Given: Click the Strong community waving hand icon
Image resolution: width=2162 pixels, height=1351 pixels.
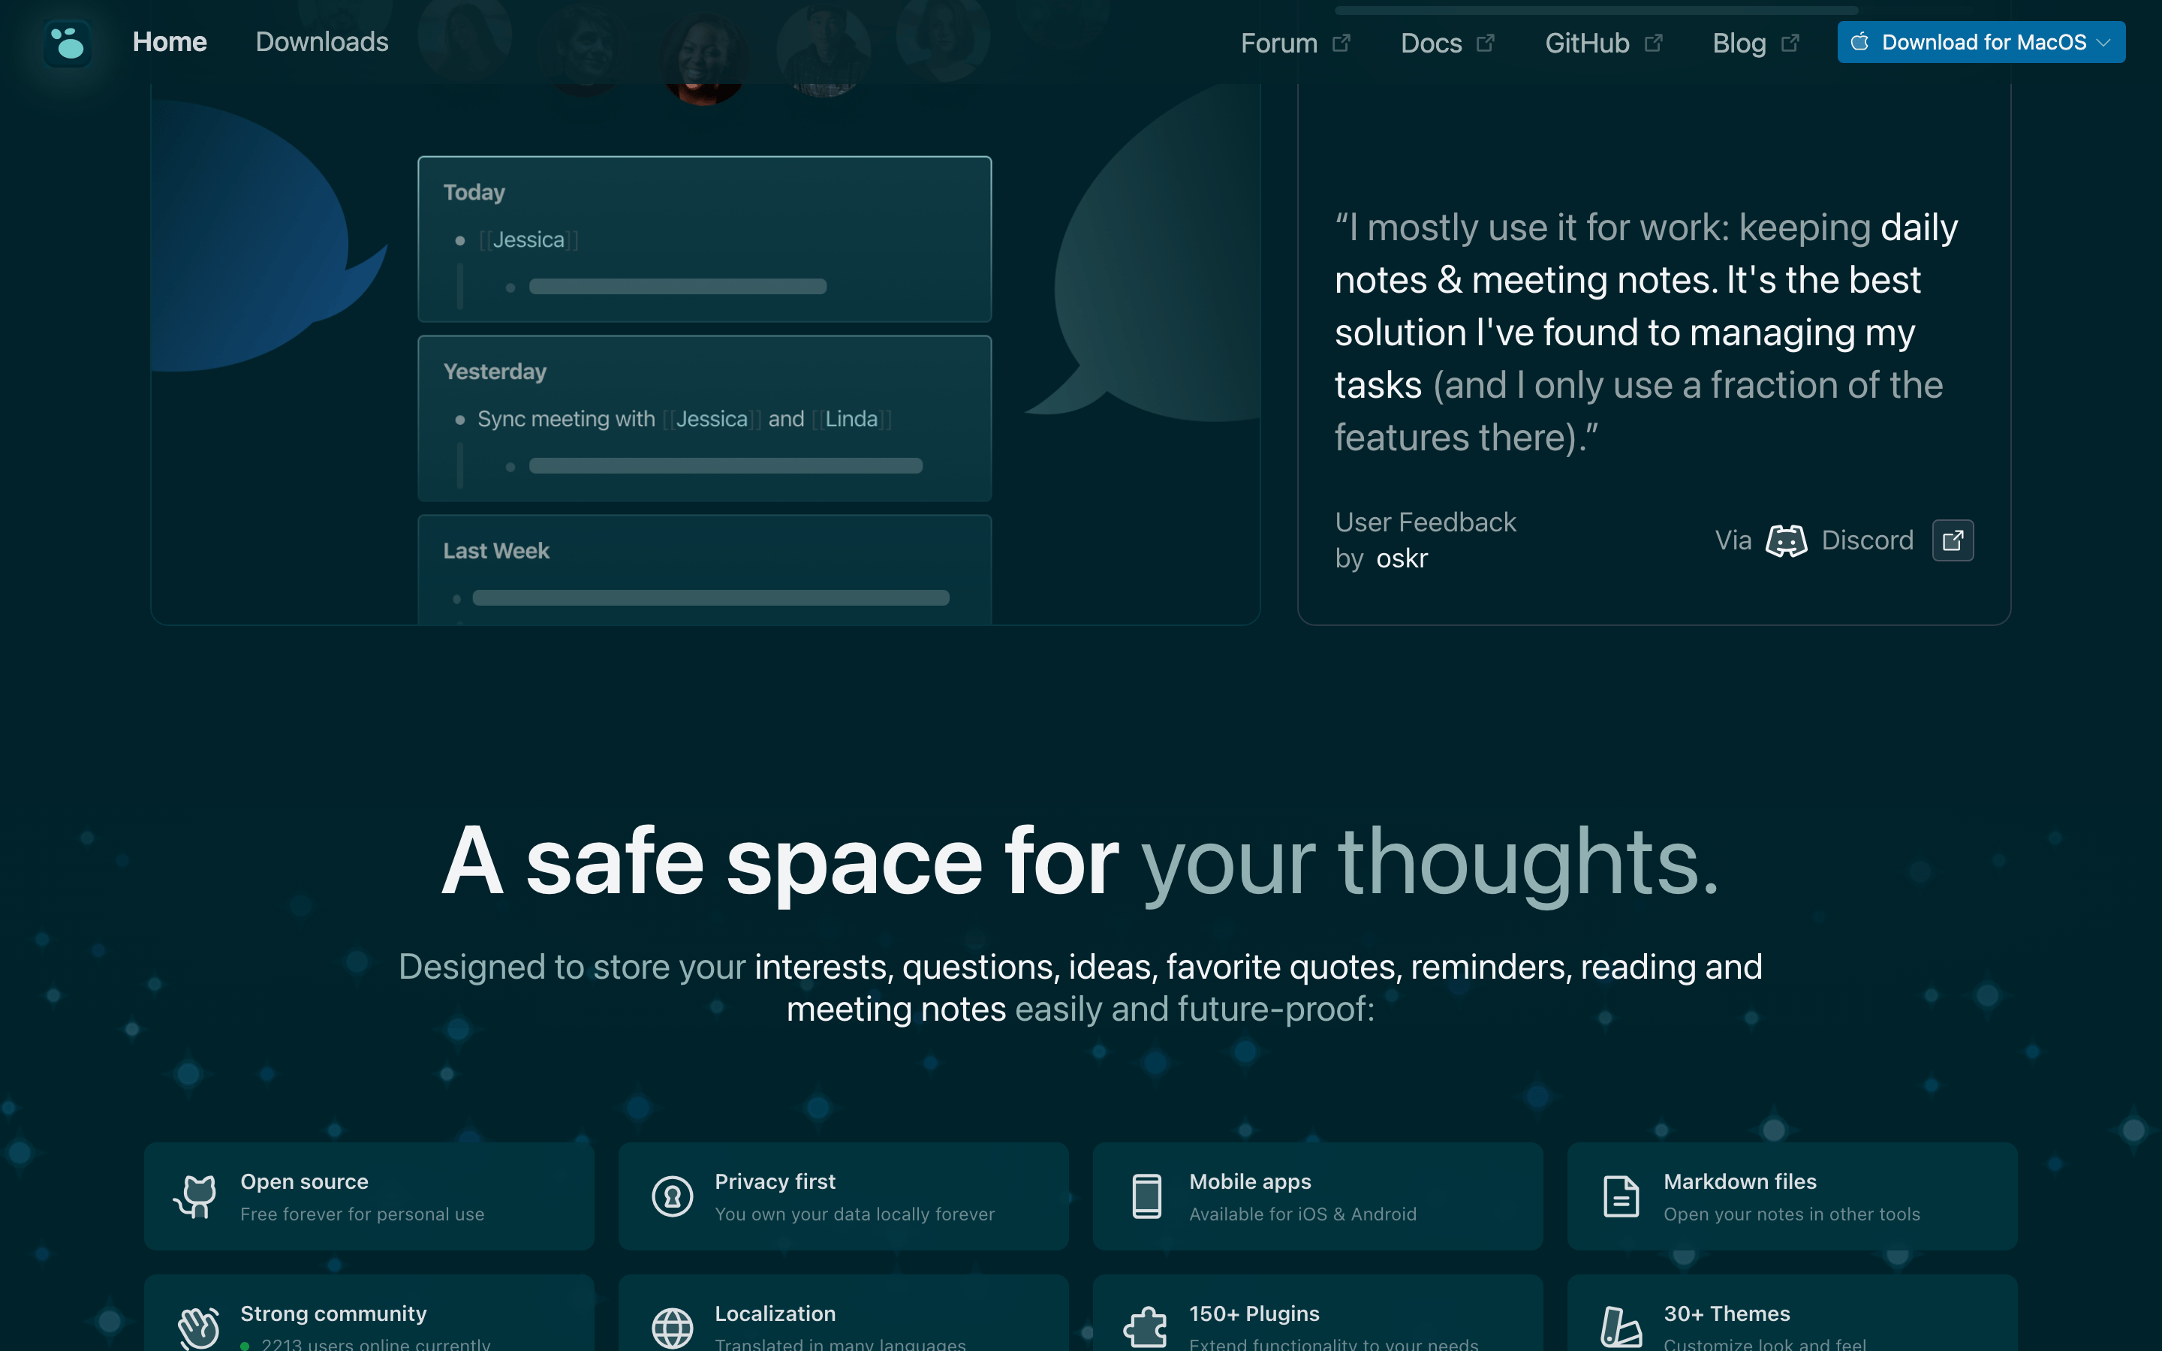Looking at the screenshot, I should tap(197, 1328).
